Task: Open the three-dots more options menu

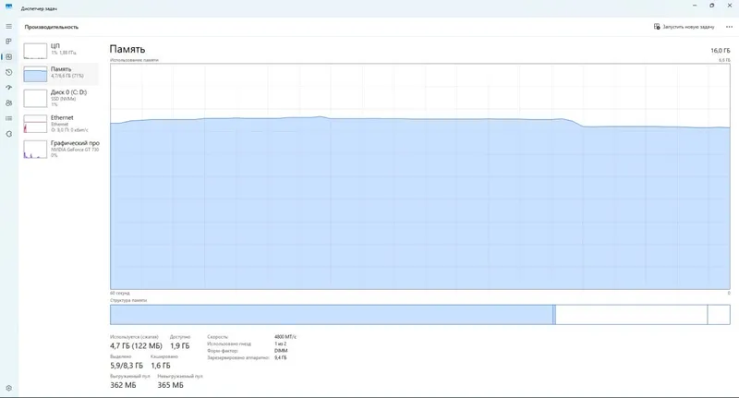Action: click(x=729, y=27)
